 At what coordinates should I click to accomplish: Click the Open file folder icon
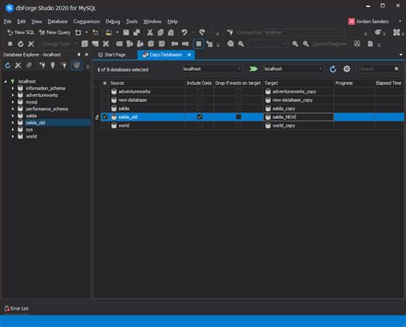109,33
